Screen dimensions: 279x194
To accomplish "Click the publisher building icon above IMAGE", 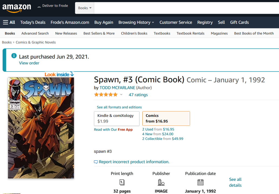I will pos(161,182).
